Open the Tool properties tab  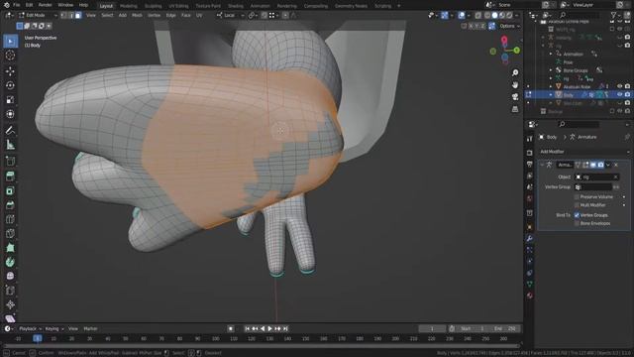(x=529, y=139)
